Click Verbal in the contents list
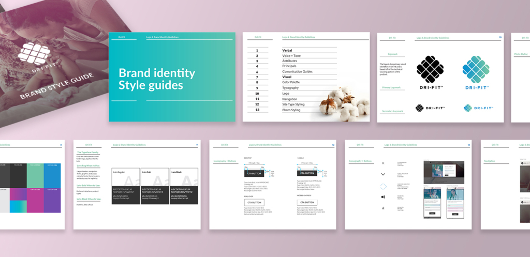Image resolution: width=530 pixels, height=257 pixels. click(x=287, y=50)
